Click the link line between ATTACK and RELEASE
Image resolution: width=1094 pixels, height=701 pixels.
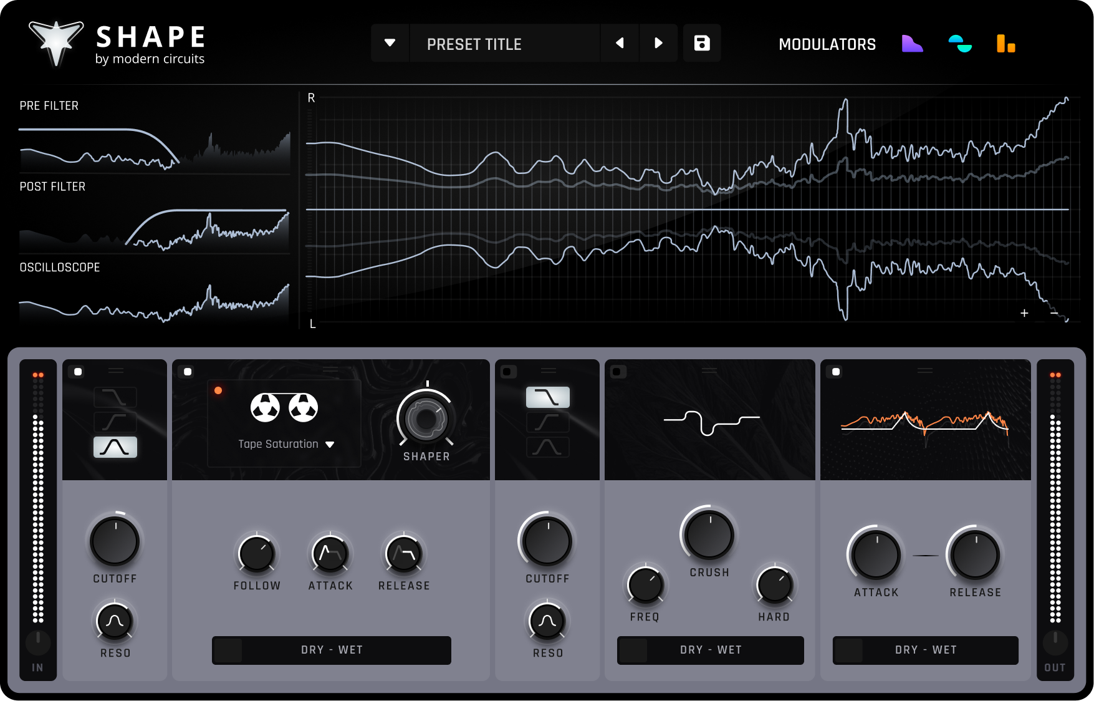(x=926, y=555)
